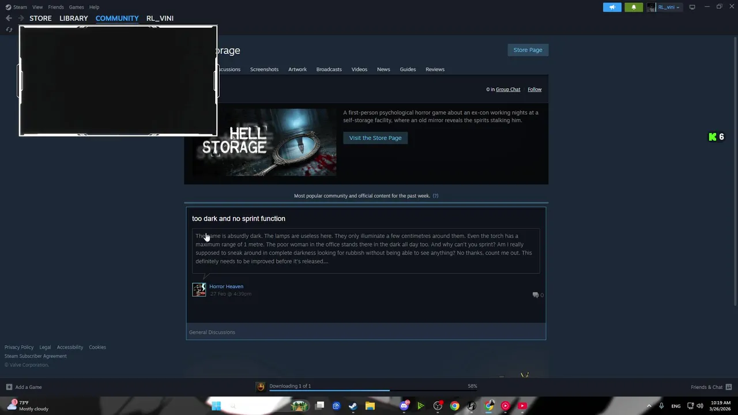The image size is (738, 415).
Task: Reload the page with refresh icon
Action: [x=9, y=29]
